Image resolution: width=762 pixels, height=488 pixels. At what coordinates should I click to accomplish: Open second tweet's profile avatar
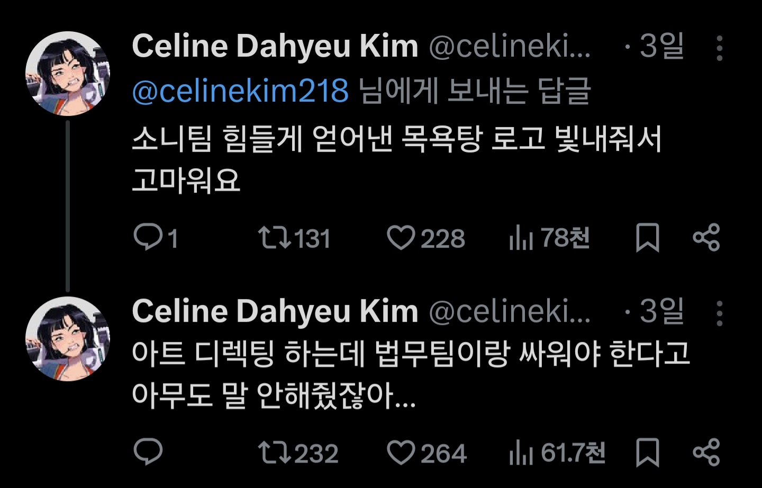[x=68, y=339]
